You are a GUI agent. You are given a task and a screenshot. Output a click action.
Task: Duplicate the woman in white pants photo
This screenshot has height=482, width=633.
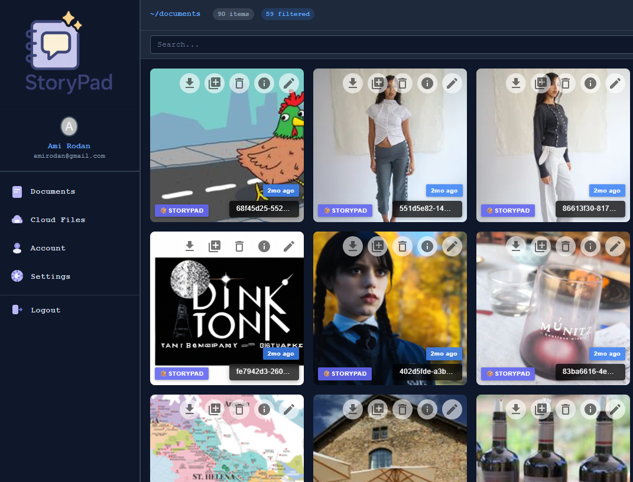(x=541, y=83)
